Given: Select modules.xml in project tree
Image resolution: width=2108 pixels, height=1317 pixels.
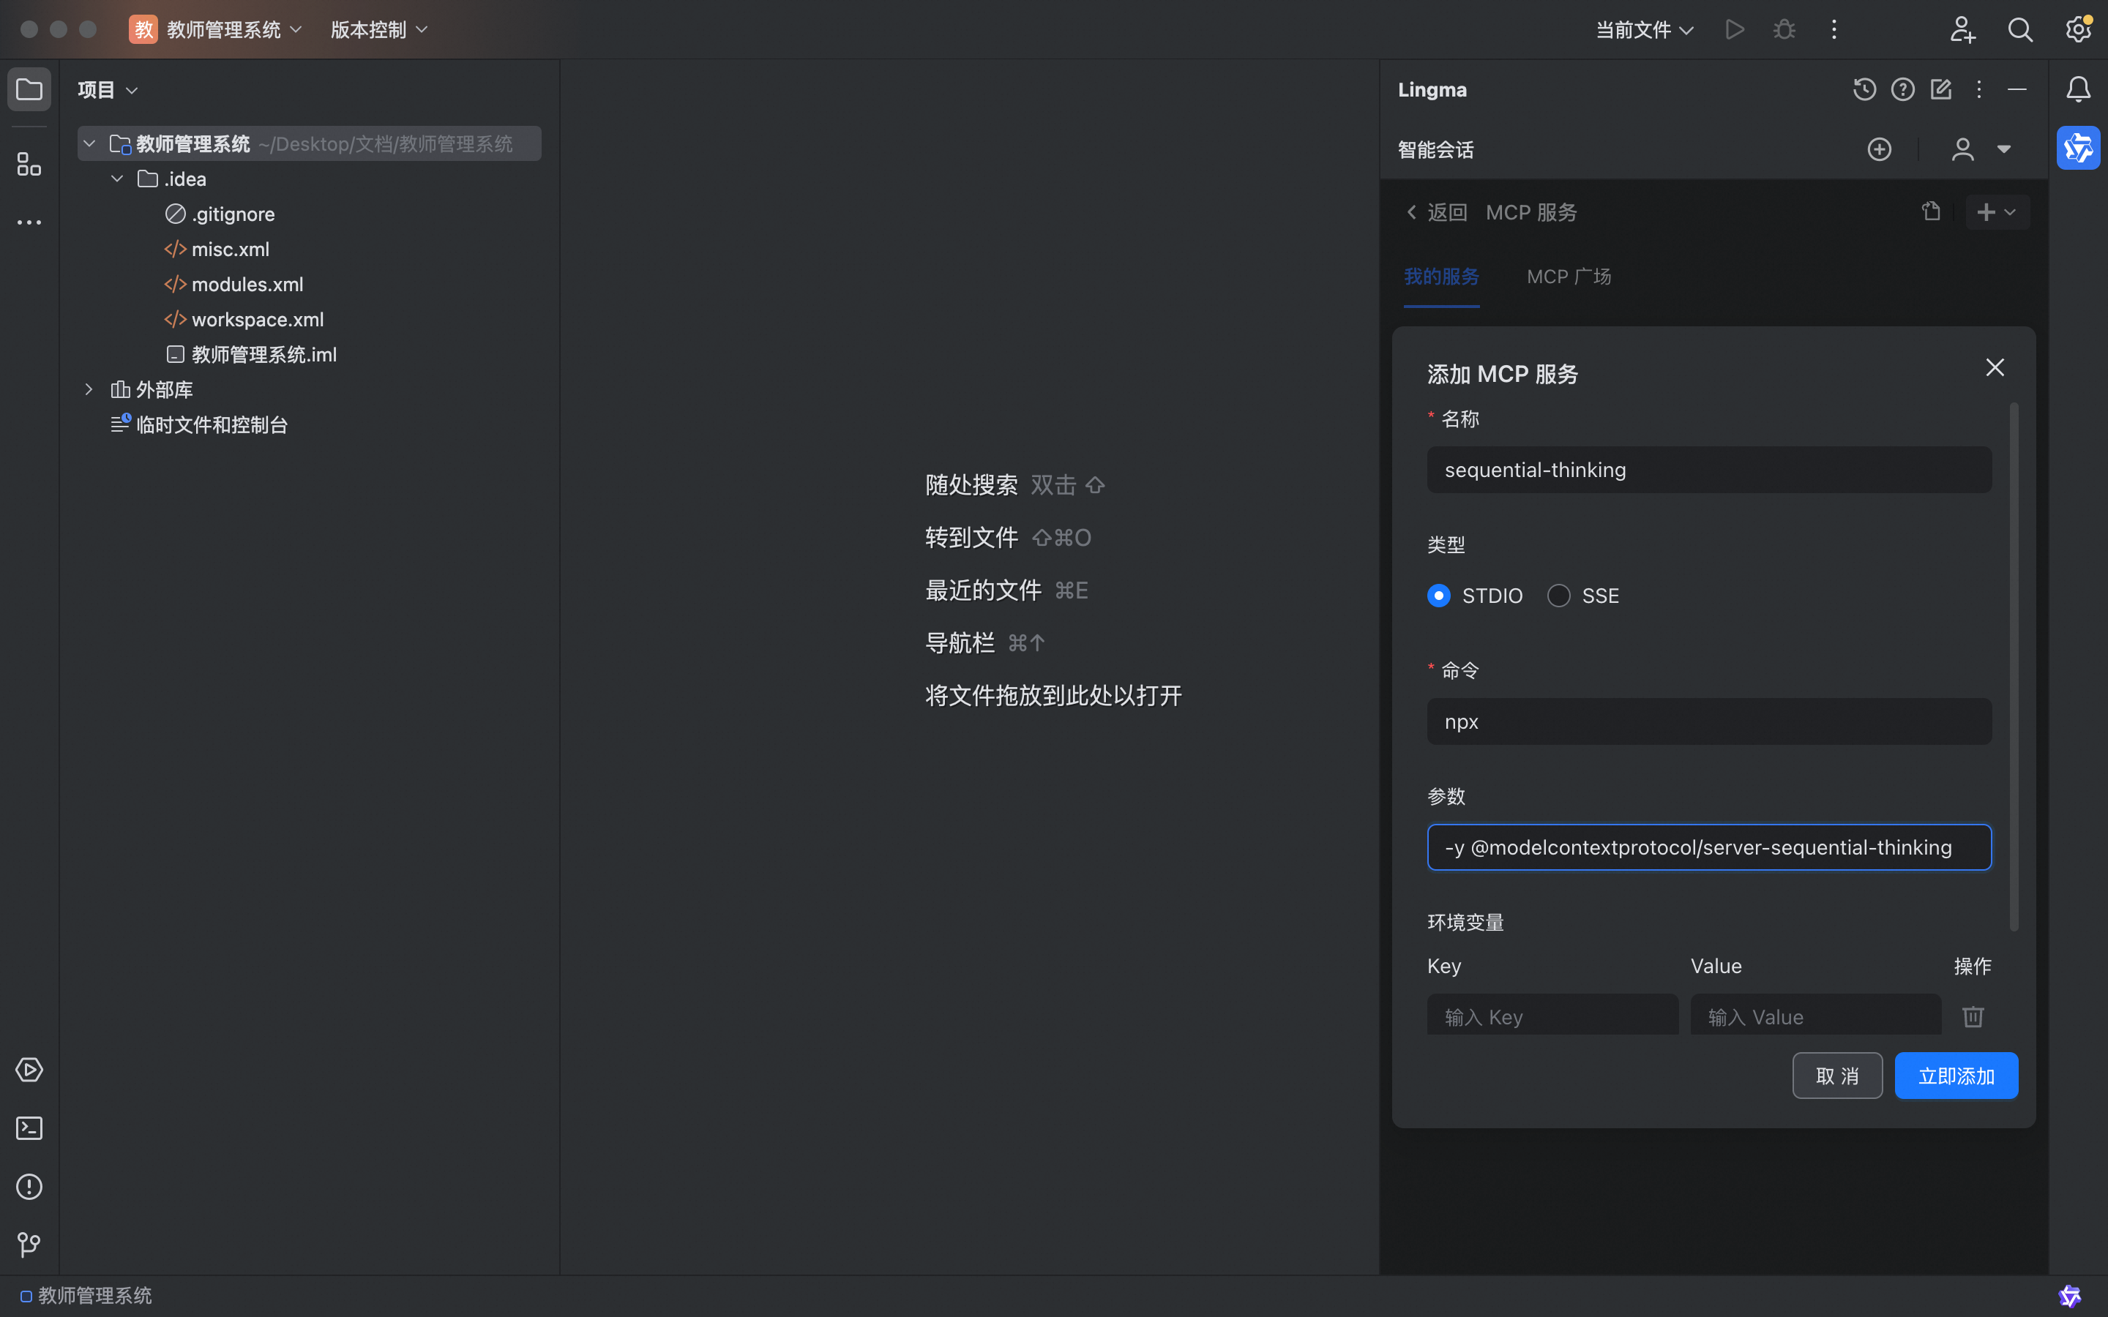Looking at the screenshot, I should coord(234,285).
